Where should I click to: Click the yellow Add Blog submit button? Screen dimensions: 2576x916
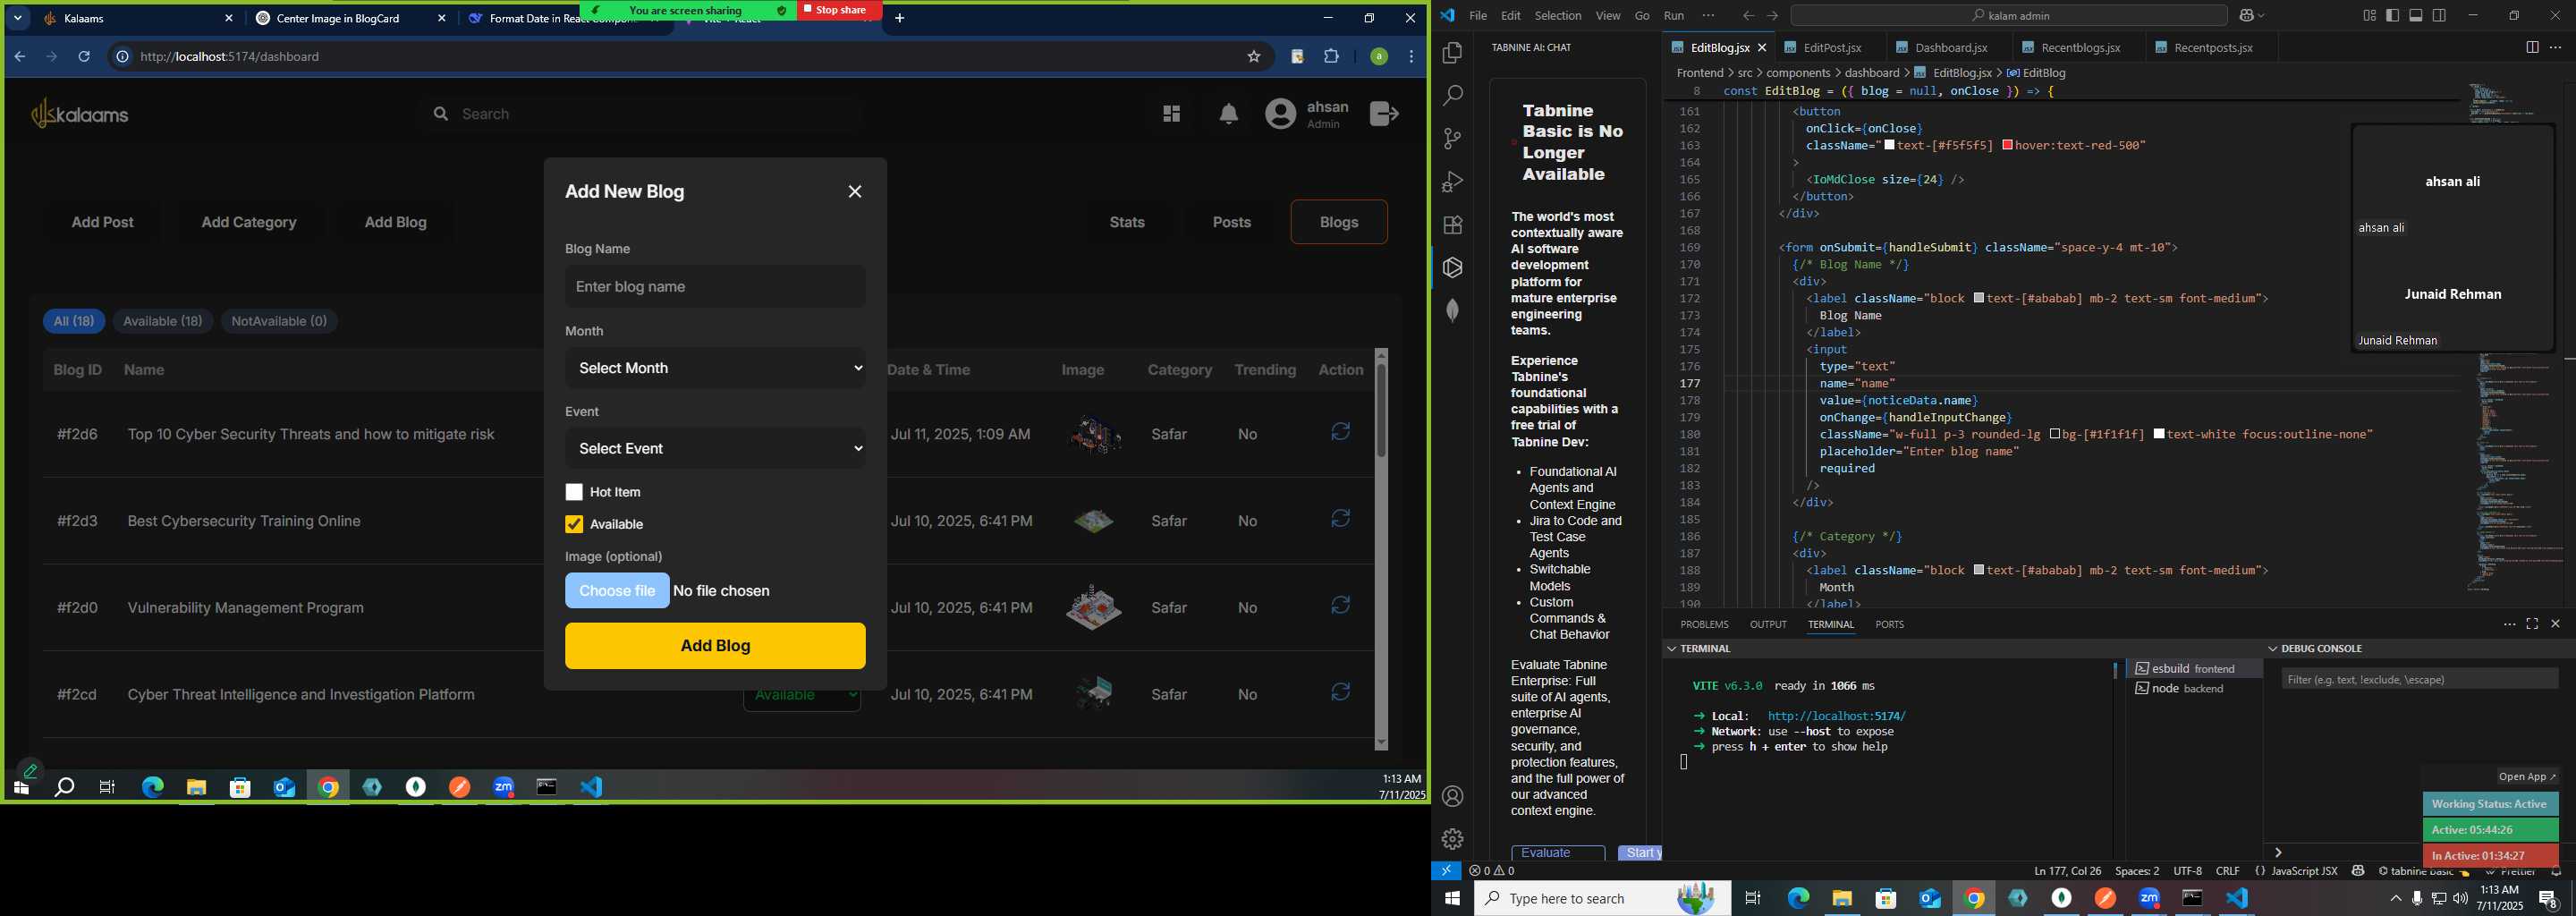[715, 646]
